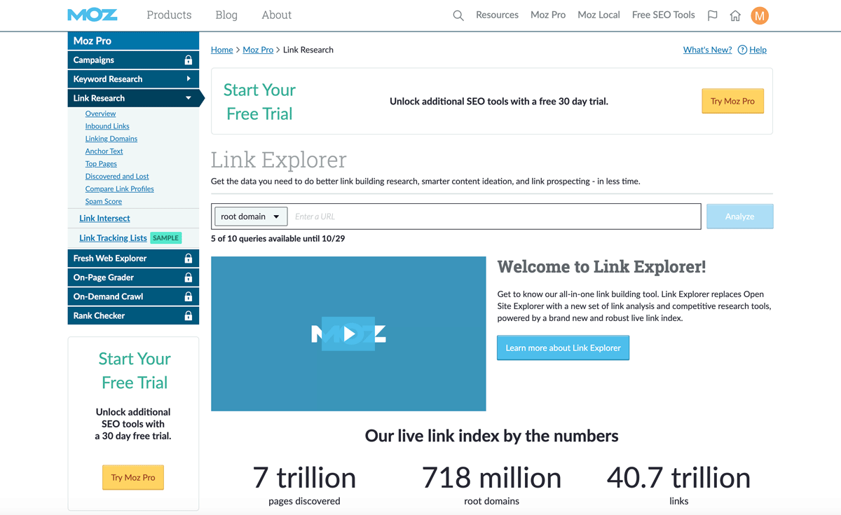841x515 pixels.
Task: Click the '5 of 10 queries available' text
Action: [278, 238]
